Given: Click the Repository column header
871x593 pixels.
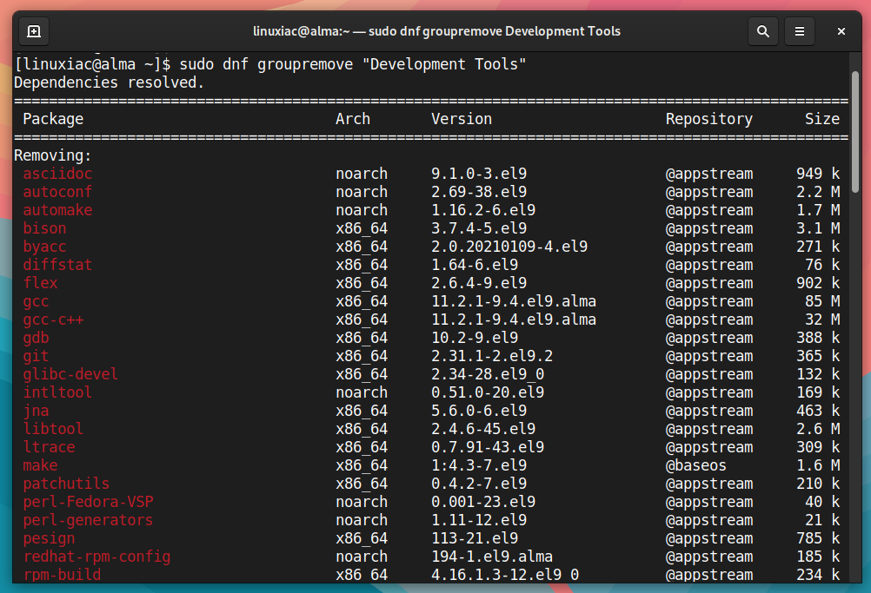Looking at the screenshot, I should tap(709, 119).
